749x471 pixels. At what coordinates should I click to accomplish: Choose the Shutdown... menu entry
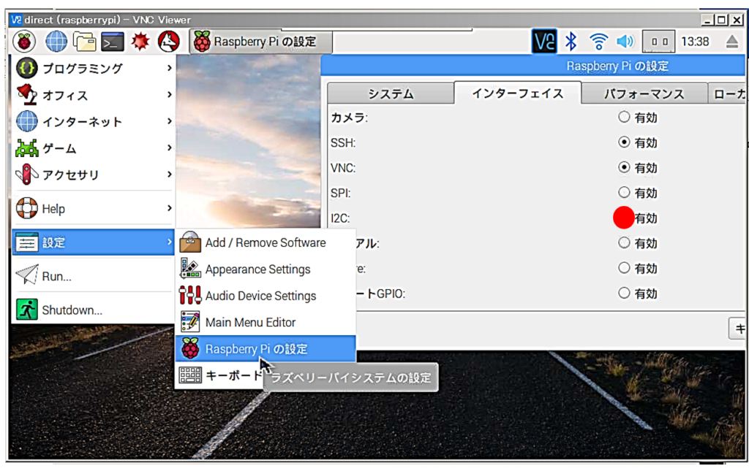(93, 310)
